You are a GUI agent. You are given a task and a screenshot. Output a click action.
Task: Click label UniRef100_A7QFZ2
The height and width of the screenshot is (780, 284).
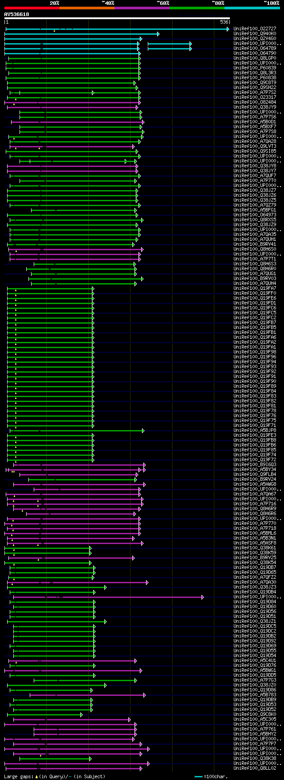[x=255, y=577]
